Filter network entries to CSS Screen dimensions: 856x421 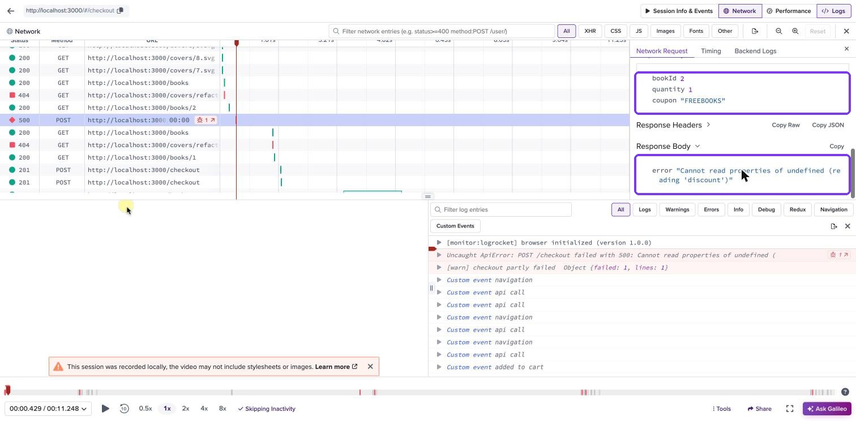point(615,31)
